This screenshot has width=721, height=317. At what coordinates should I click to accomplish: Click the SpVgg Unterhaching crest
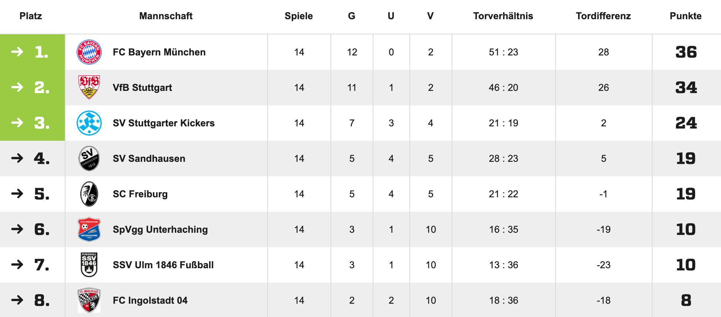[89, 229]
